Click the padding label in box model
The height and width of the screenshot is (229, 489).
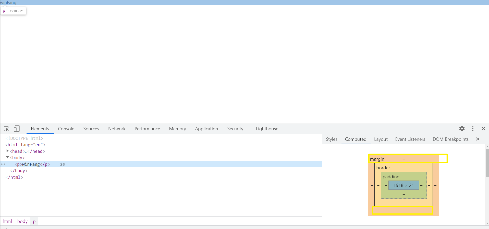[x=391, y=177]
